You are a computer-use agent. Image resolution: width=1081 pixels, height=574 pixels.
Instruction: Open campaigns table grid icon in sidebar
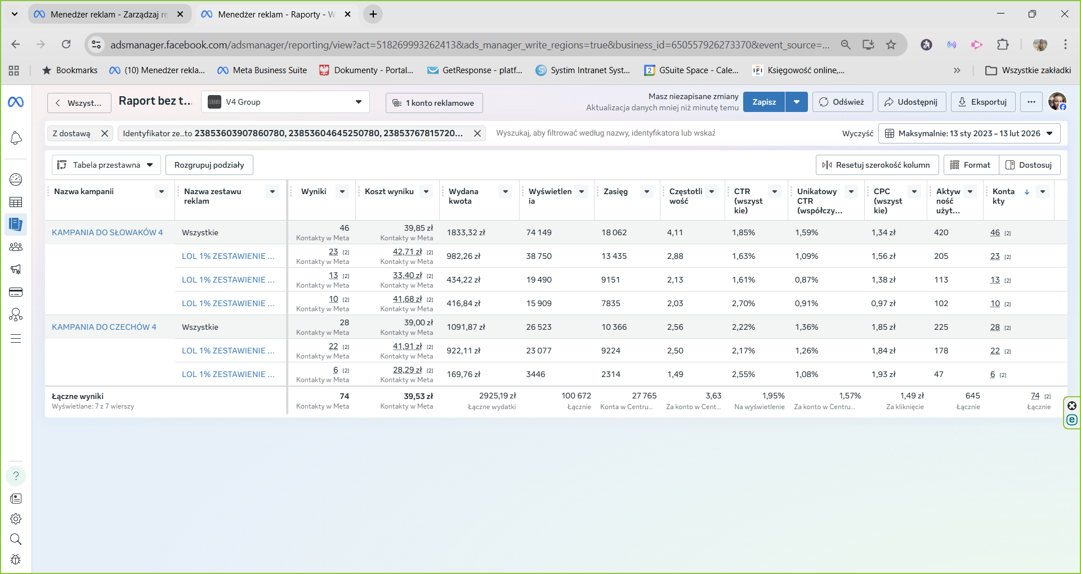tap(16, 202)
